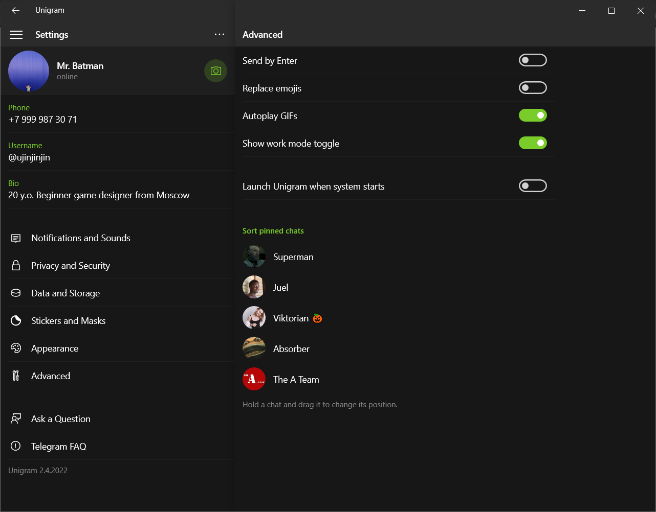Click the Ask a Question icon

coord(16,419)
